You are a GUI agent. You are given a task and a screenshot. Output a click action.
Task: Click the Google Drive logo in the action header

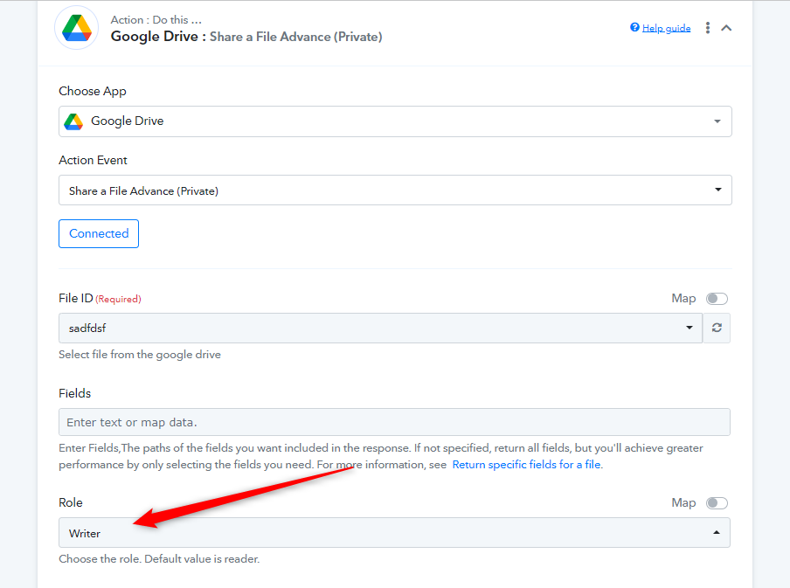(x=77, y=28)
